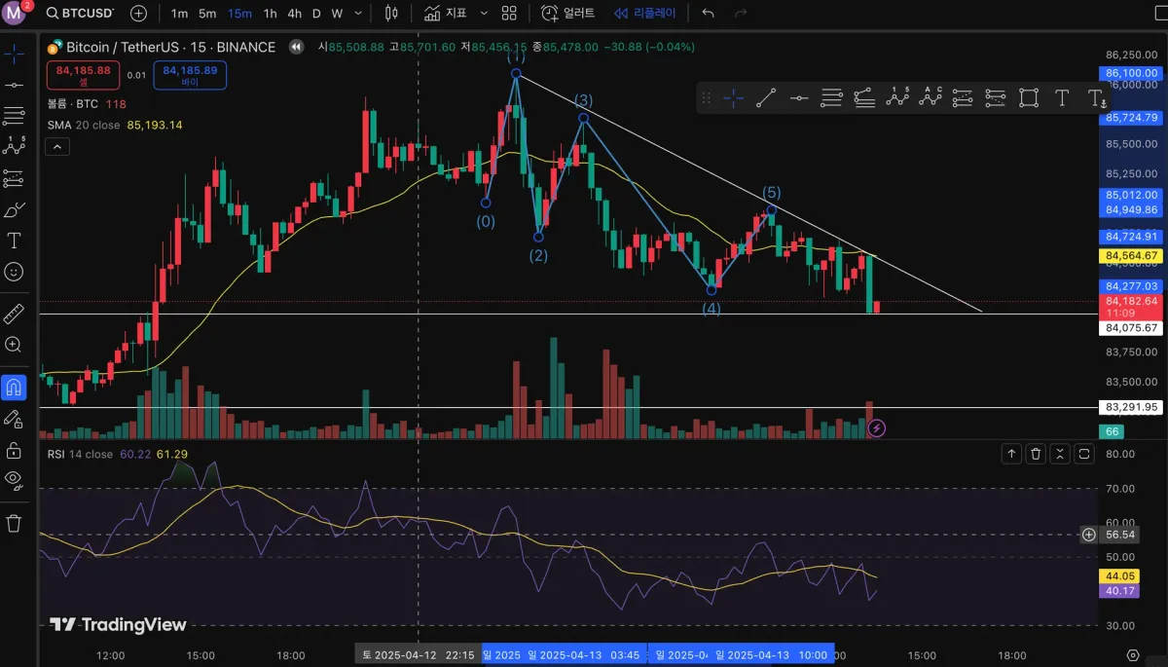The width and height of the screenshot is (1168, 667).
Task: Pick the rectangle shape in favorites toolbar
Action: point(1028,97)
